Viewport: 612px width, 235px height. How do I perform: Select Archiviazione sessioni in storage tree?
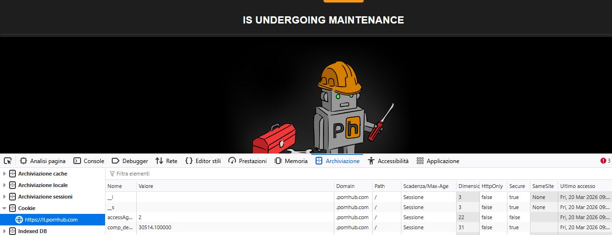click(45, 197)
